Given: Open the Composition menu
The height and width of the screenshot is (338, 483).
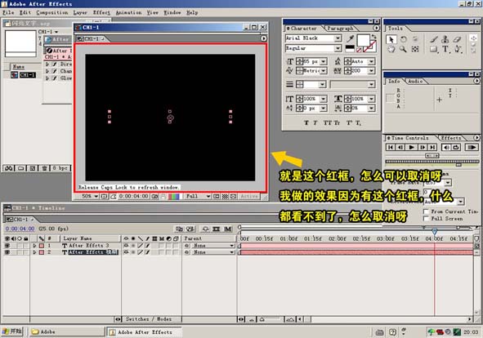Looking at the screenshot, I should tap(51, 12).
